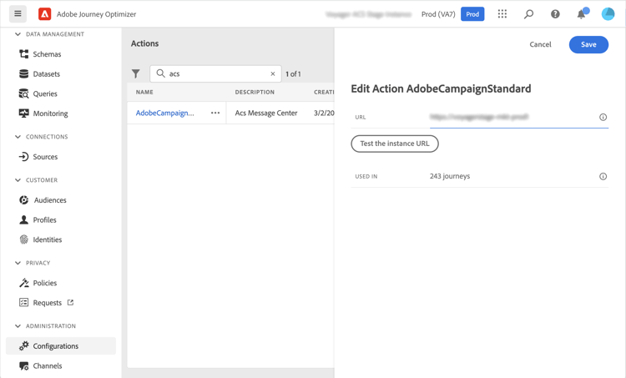This screenshot has width=626, height=378.
Task: Click the Identities fingerprint icon
Action: tap(24, 239)
